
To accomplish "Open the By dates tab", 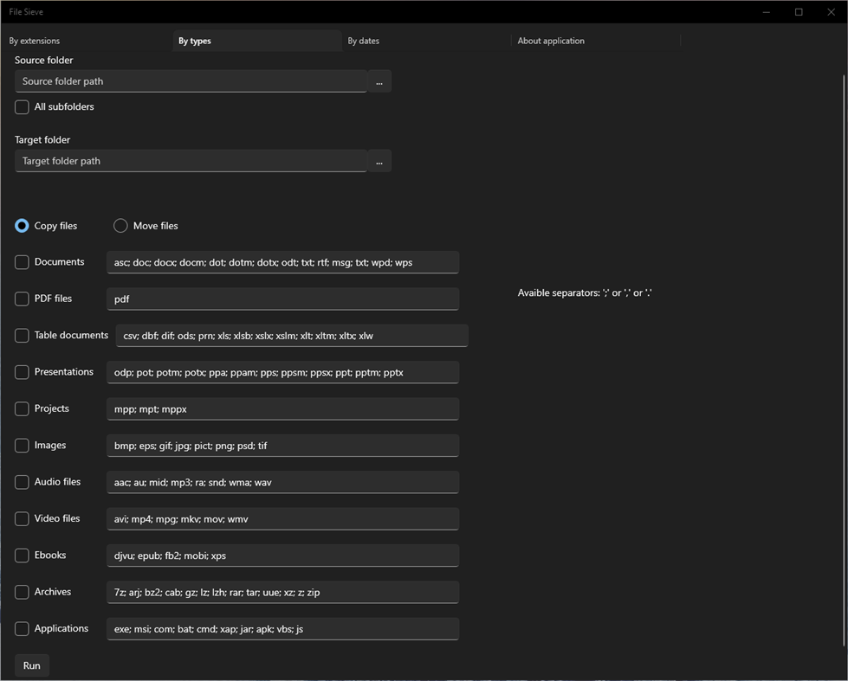I will pyautogui.click(x=363, y=41).
